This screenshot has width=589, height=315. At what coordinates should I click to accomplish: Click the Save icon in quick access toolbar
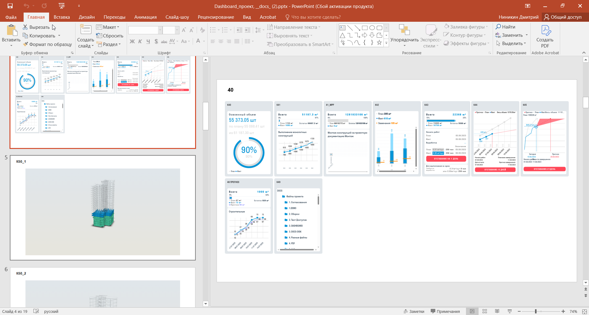[10, 6]
